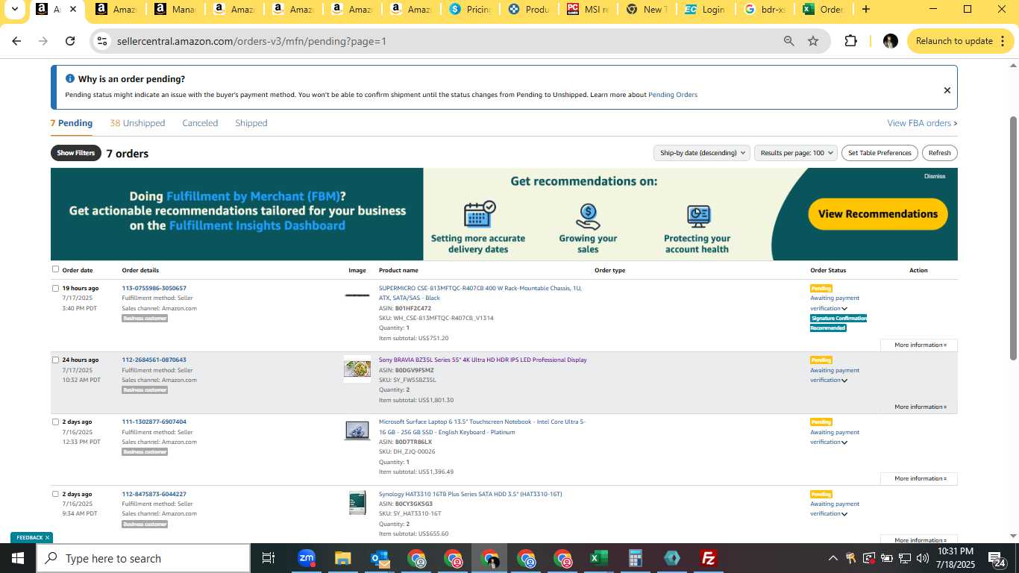The image size is (1019, 573).
Task: Open the Chrome profile avatar
Action: click(890, 41)
